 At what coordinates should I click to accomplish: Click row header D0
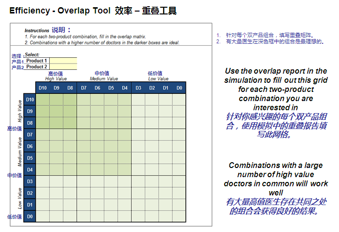point(30,216)
